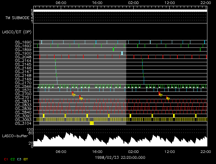216x164 pixels.
Task: Click the green marker in OS_1899 row
Action: click(x=114, y=49)
